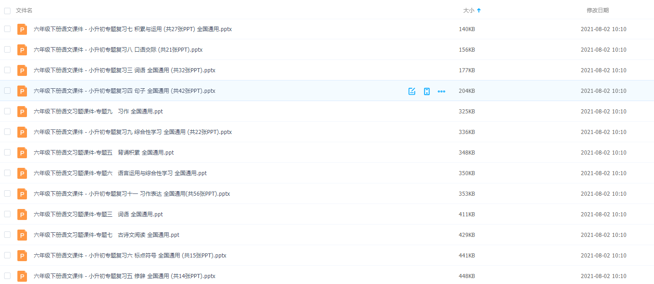The image size is (654, 284).
Task: Click the send-to-phone icon on the 句子 row
Action: [426, 91]
